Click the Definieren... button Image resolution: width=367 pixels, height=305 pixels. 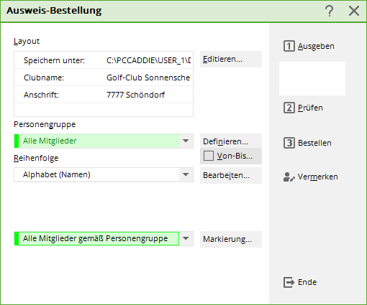tap(231, 141)
